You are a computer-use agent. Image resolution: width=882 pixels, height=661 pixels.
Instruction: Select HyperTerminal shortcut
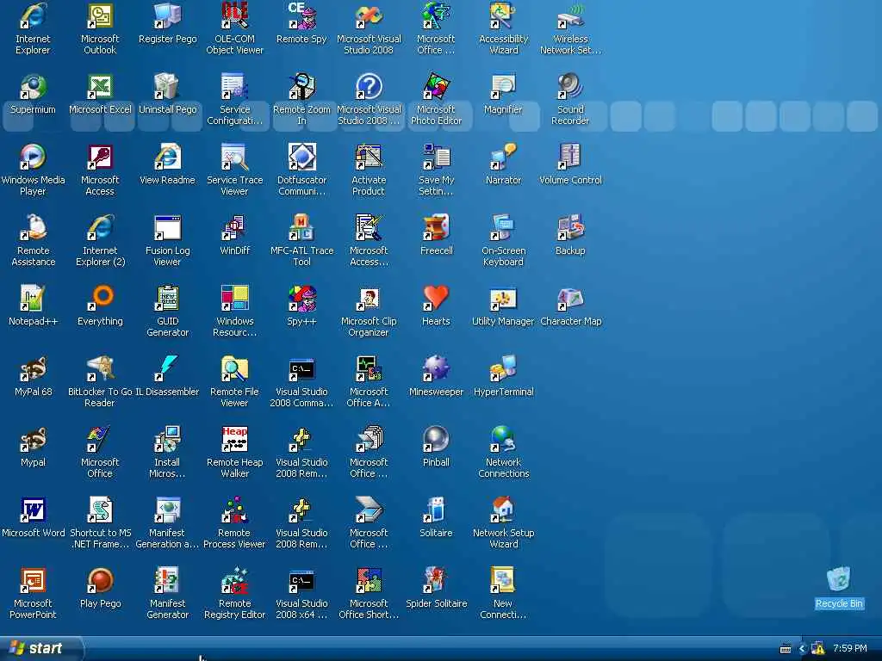(x=503, y=369)
